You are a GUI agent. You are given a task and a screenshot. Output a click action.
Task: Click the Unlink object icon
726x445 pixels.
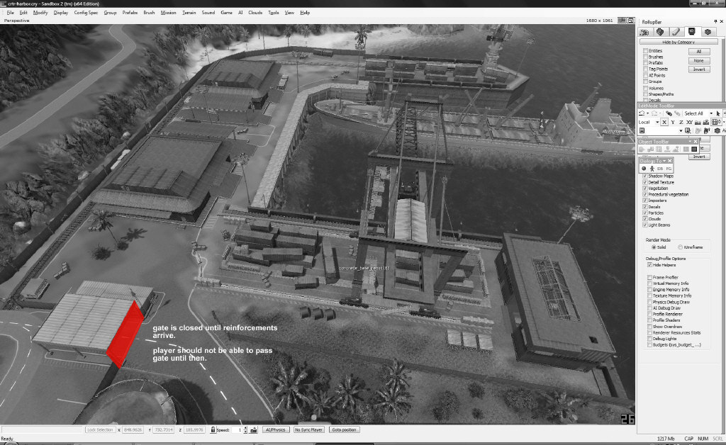tap(677, 113)
